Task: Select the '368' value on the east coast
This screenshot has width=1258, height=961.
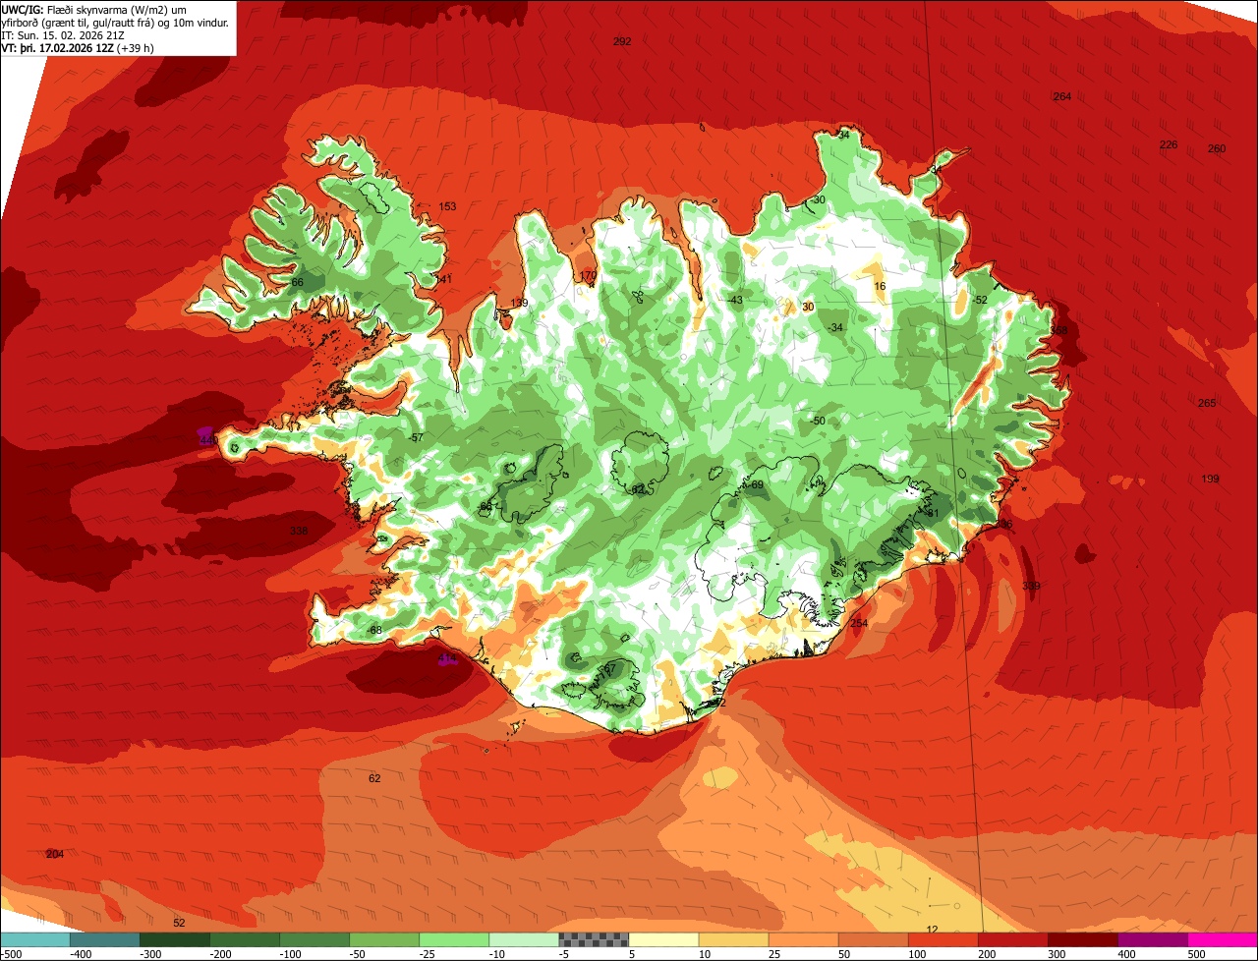Action: (x=1058, y=330)
